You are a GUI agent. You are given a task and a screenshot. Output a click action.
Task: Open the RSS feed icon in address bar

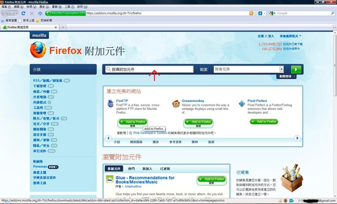pos(251,13)
